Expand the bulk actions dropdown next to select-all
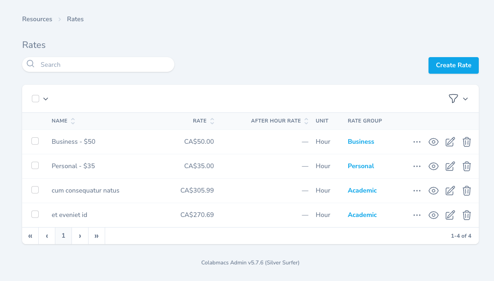Viewport: 494px width, 281px height. [45, 99]
